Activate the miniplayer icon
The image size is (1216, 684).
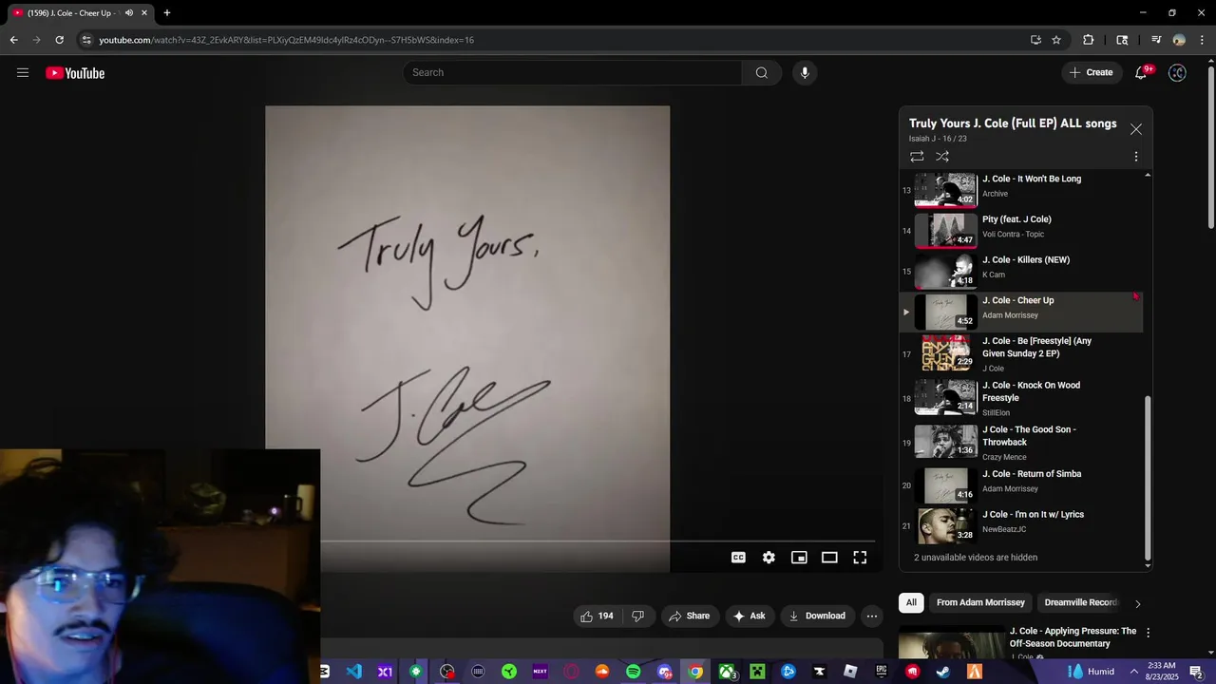(x=799, y=558)
